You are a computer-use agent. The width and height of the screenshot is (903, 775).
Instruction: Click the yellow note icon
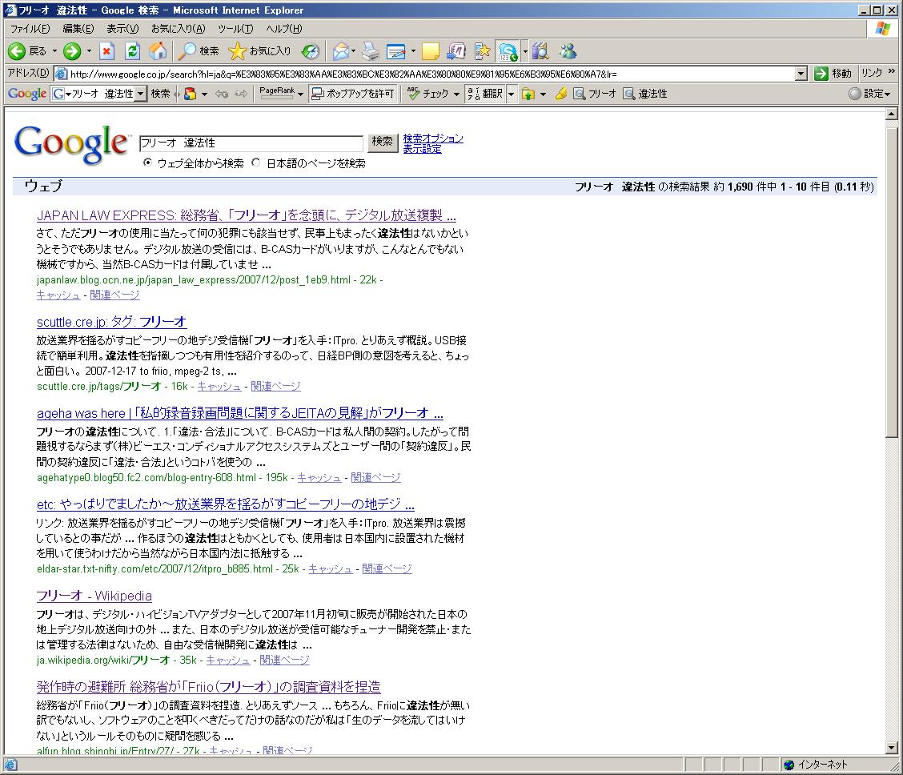tap(430, 51)
